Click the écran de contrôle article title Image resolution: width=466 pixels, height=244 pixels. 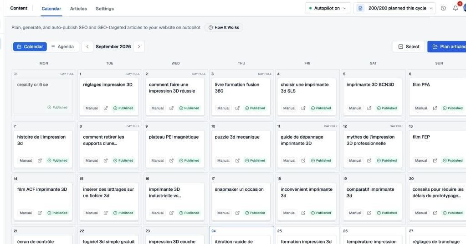coord(36,242)
